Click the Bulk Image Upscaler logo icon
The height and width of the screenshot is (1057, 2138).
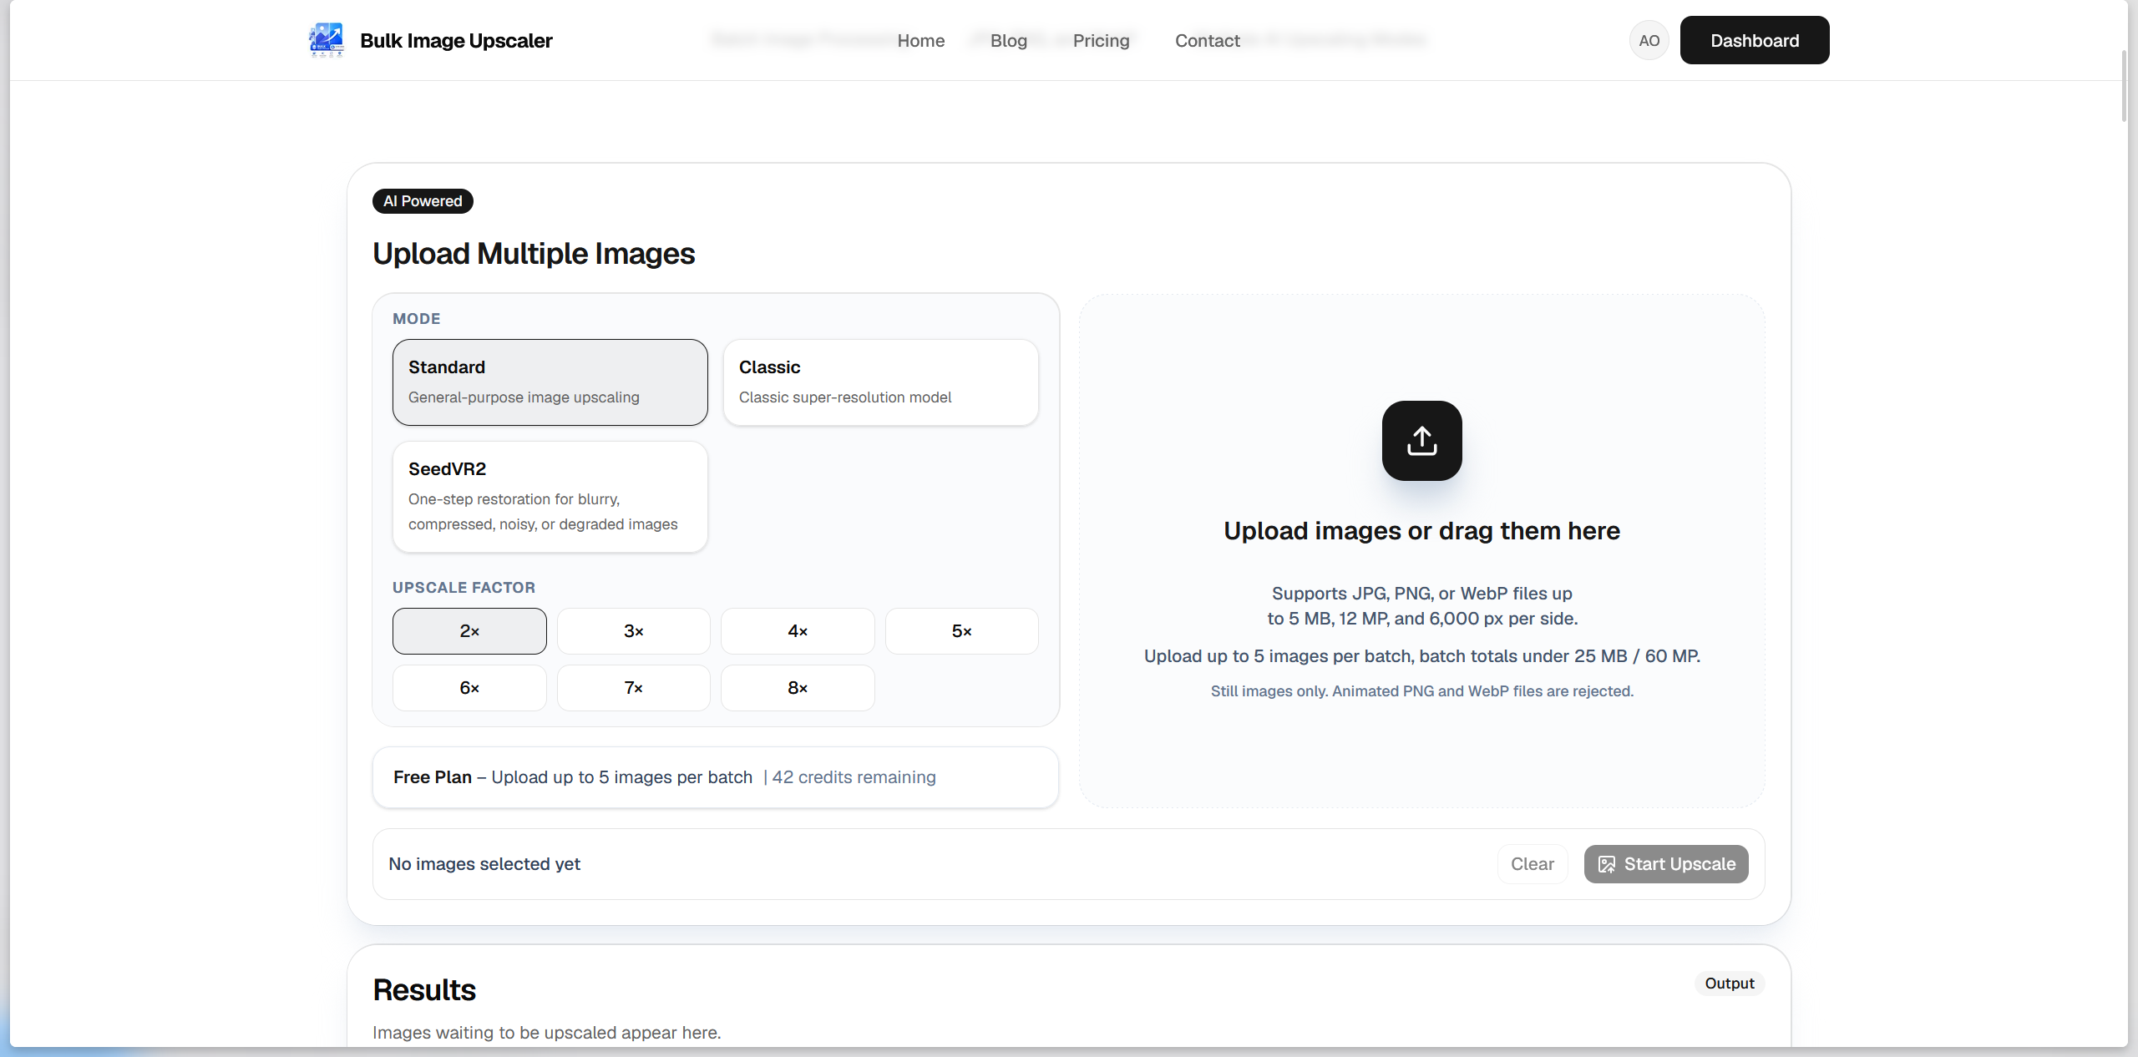tap(326, 40)
